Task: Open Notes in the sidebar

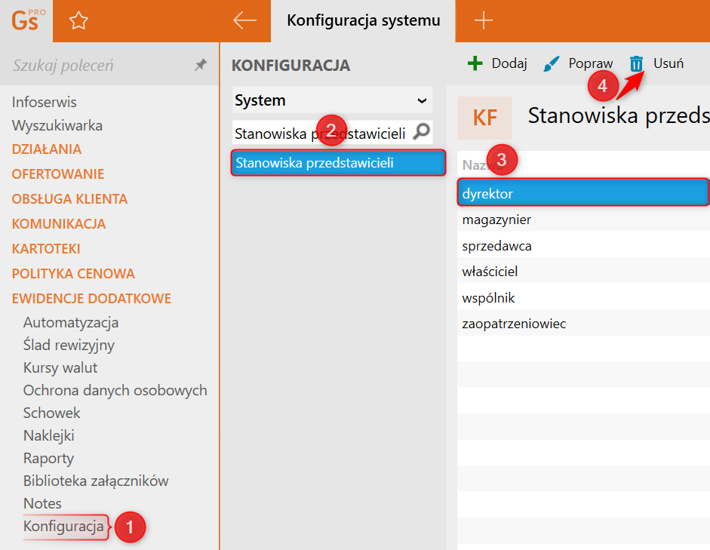Action: 42,504
